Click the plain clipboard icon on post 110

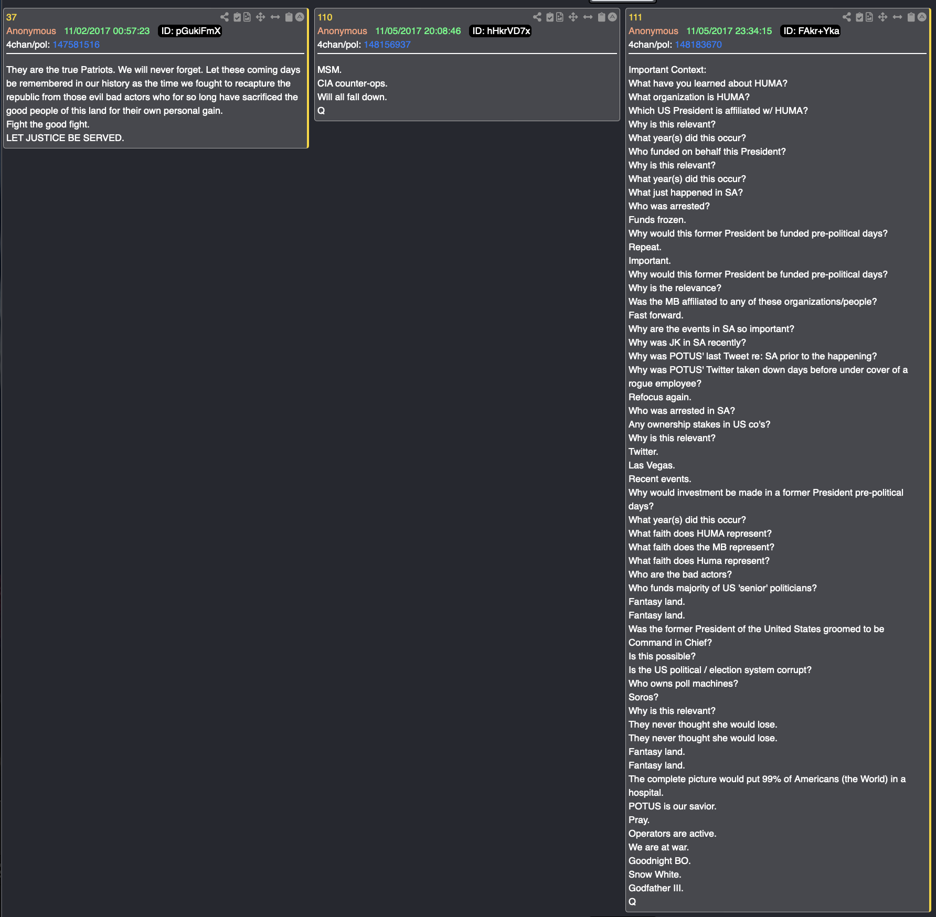click(601, 17)
